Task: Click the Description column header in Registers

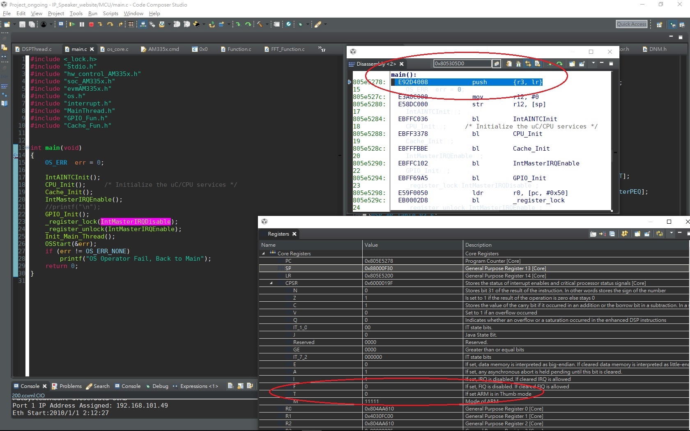Action: click(x=576, y=245)
